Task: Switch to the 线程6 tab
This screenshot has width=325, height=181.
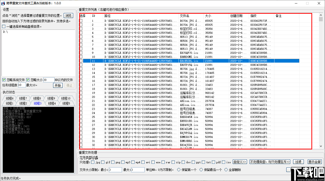Action: (x=10, y=98)
